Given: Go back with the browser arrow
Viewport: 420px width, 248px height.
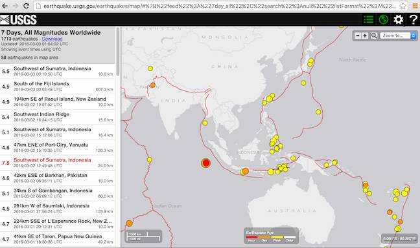Looking at the screenshot, I should tap(5, 6).
